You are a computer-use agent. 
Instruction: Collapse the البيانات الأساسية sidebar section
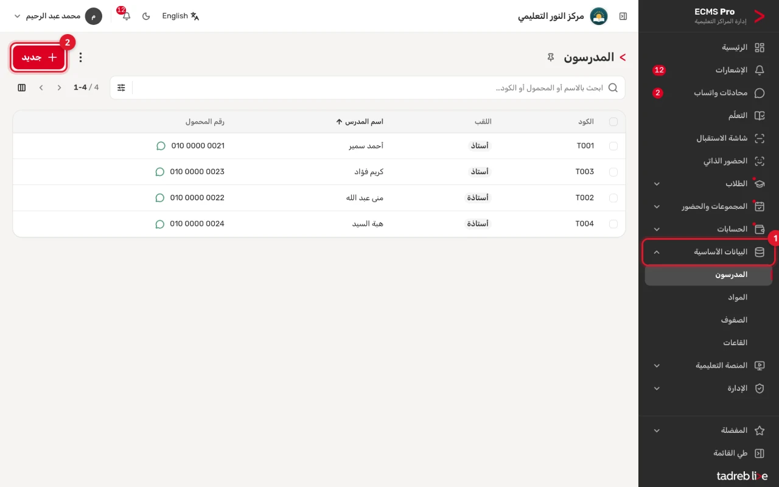tap(709, 252)
